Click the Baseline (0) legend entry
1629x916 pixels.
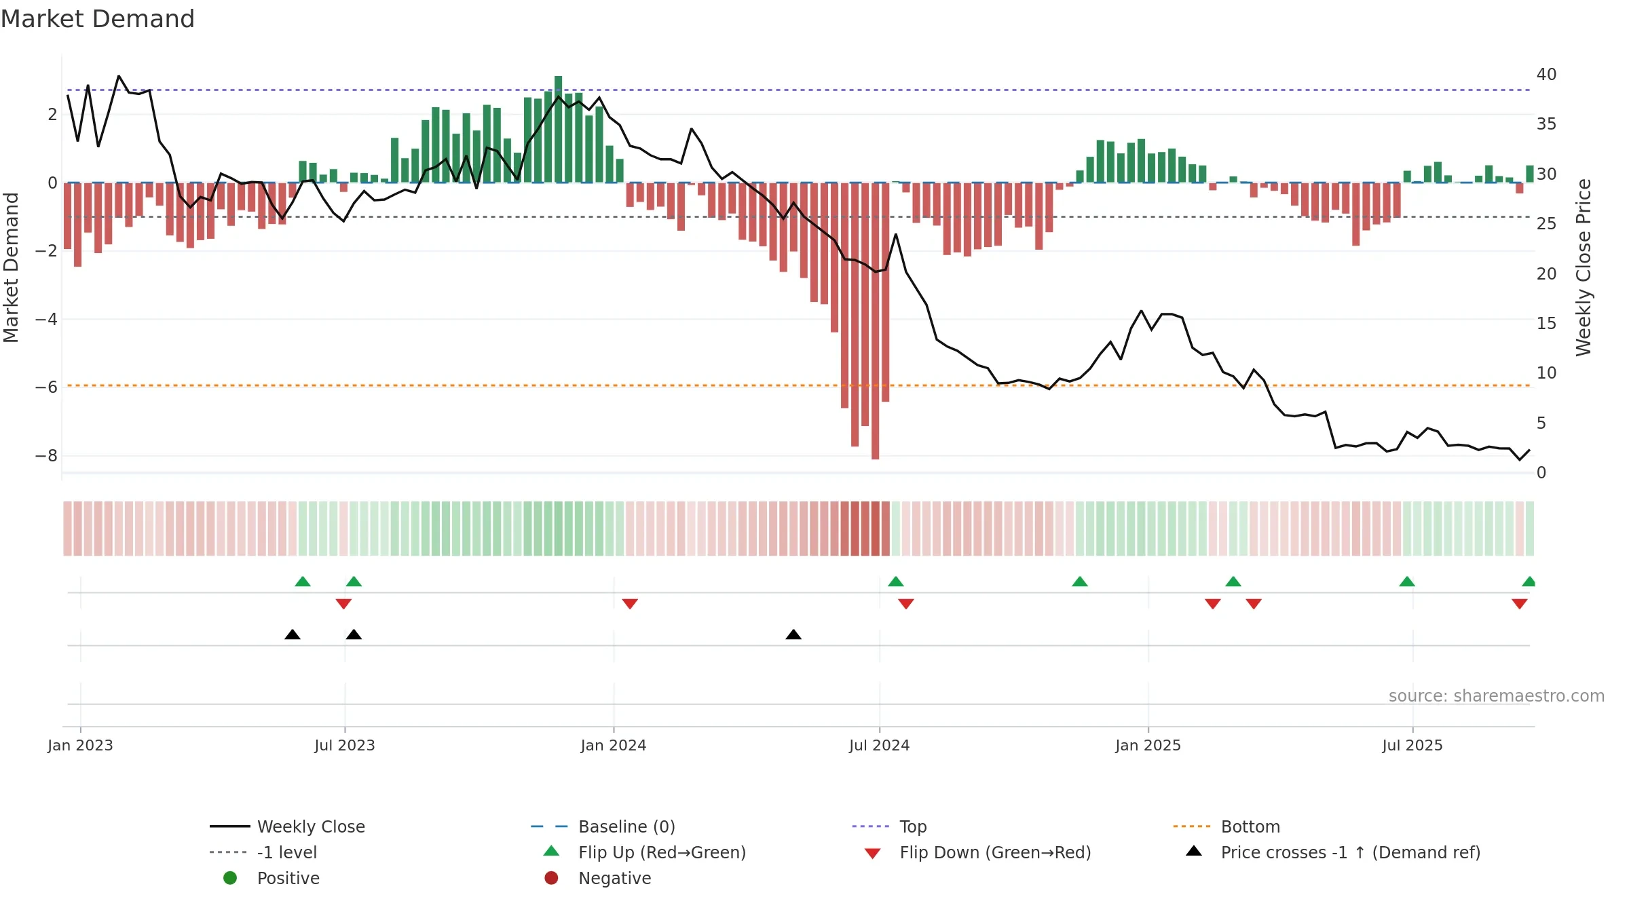click(603, 826)
